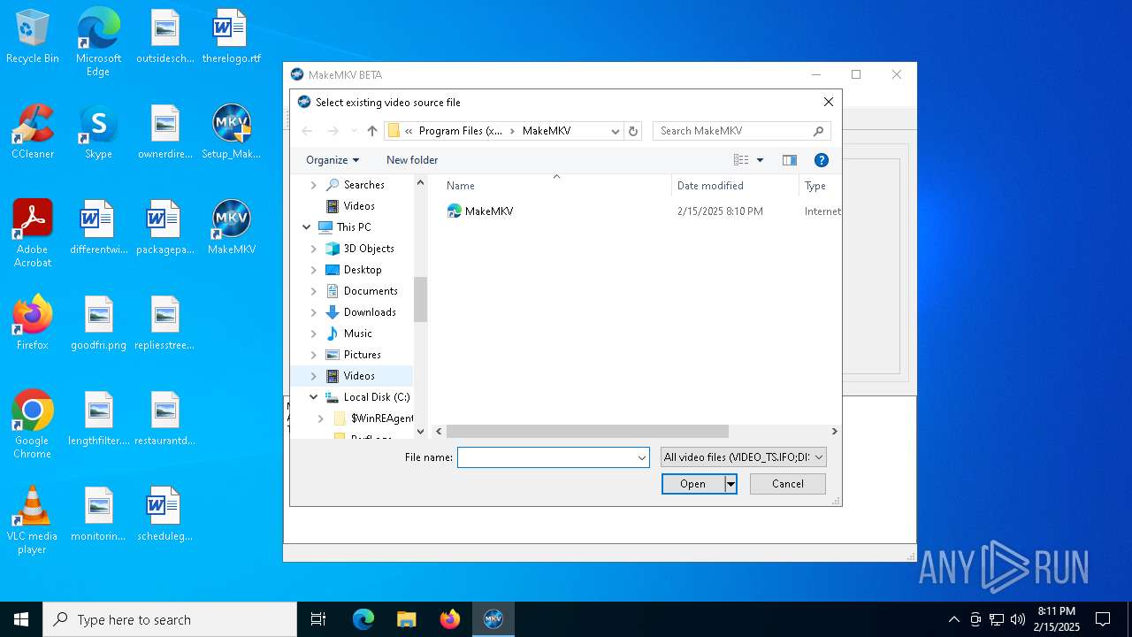Open the view options dropdown arrow
Image resolution: width=1132 pixels, height=637 pixels.
pyautogui.click(x=760, y=160)
